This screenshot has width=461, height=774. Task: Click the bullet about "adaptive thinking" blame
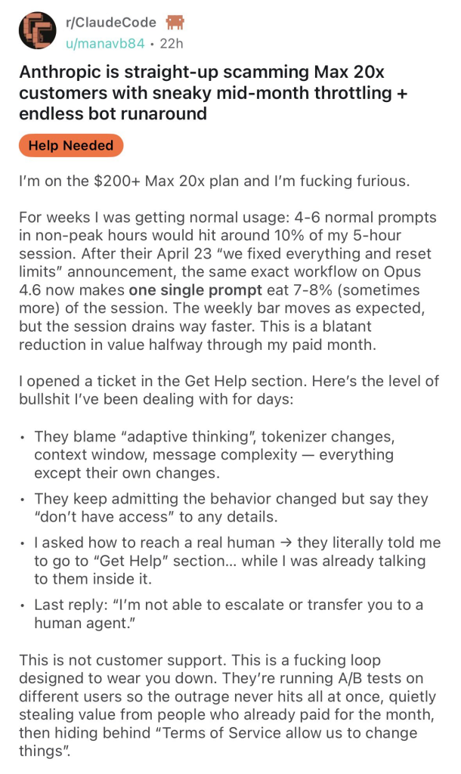pyautogui.click(x=214, y=454)
